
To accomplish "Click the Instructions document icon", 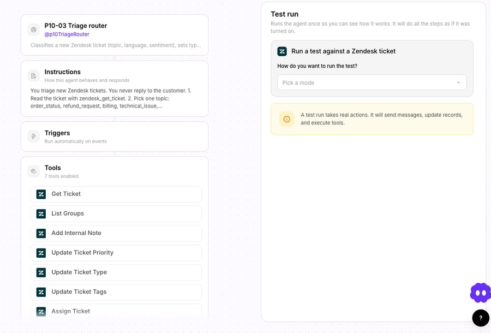I will point(33,76).
